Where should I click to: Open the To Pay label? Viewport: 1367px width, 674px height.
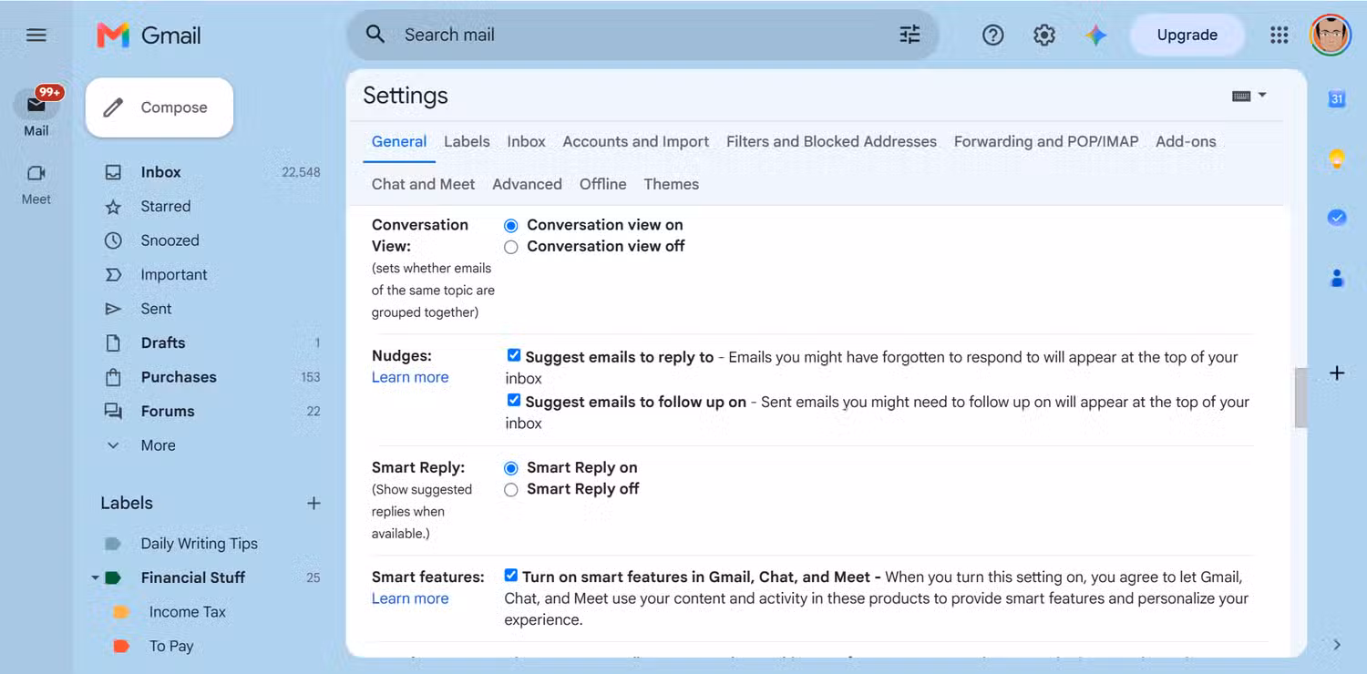pos(171,647)
